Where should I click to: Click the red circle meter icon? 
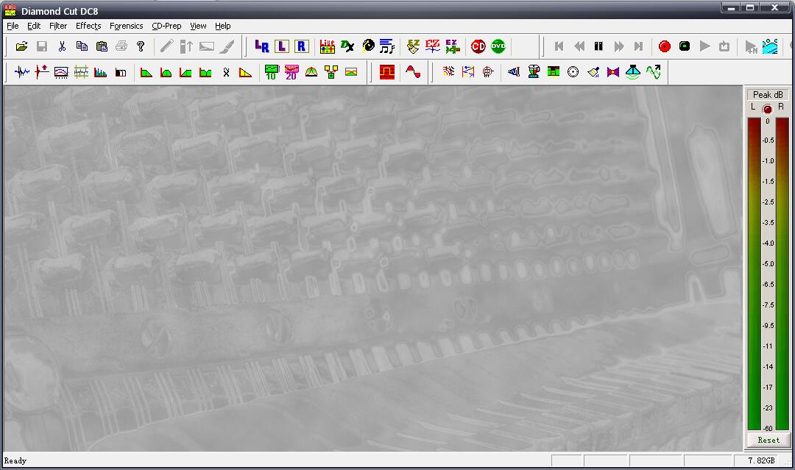coord(488,72)
